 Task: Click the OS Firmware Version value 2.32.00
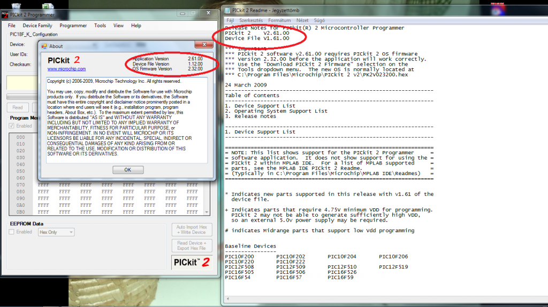195,69
